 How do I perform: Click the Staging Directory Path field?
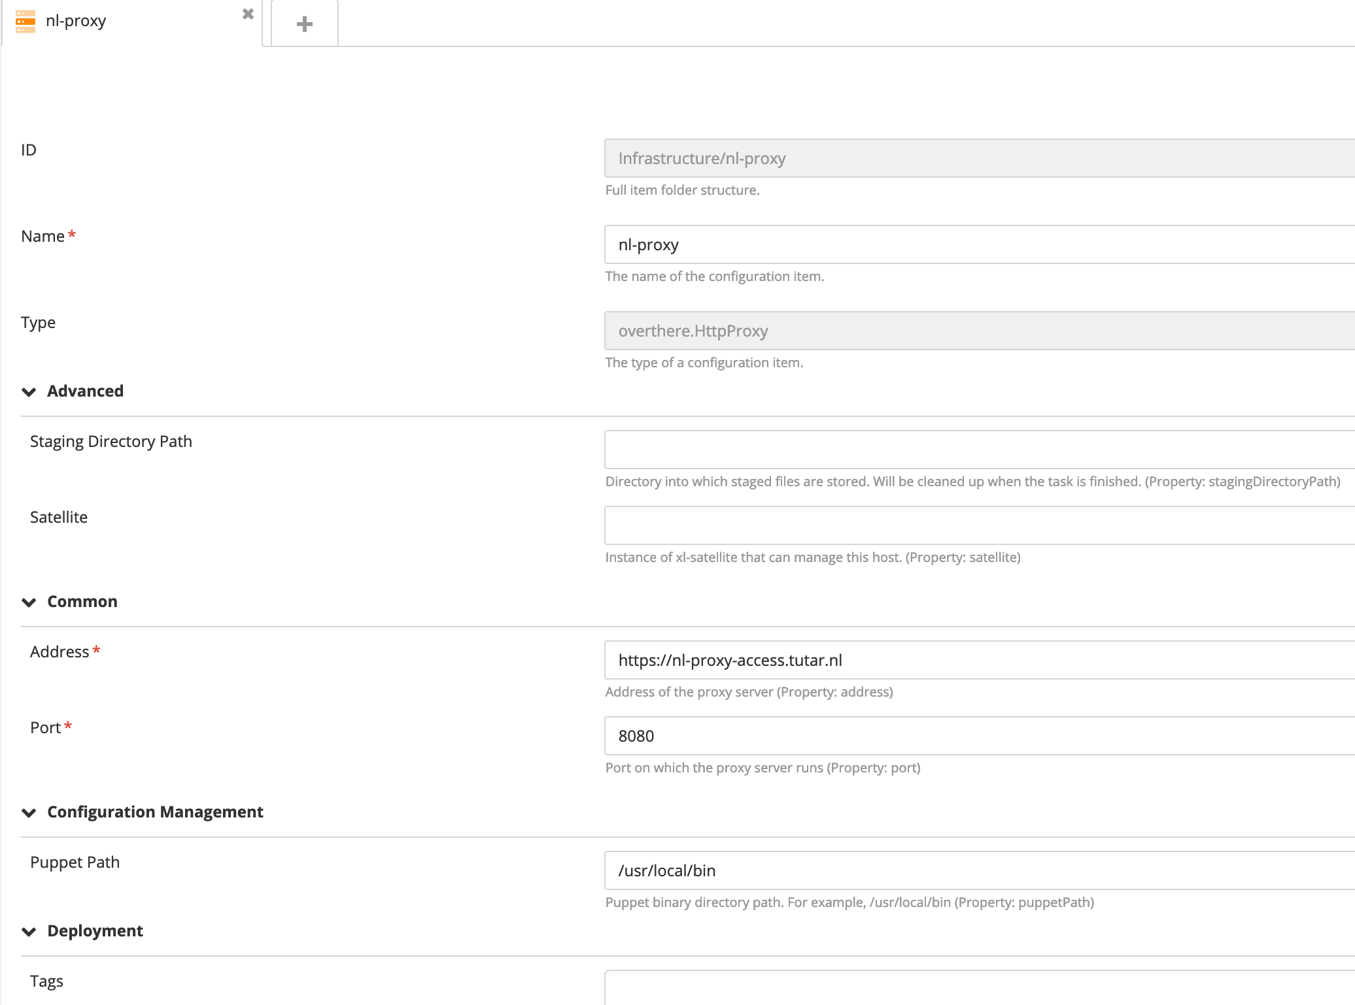pyautogui.click(x=978, y=450)
